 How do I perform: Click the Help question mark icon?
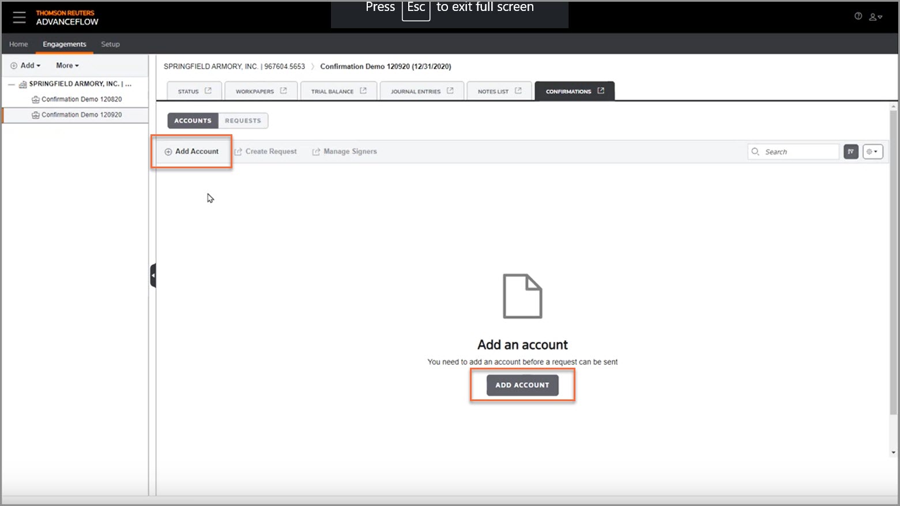[858, 16]
